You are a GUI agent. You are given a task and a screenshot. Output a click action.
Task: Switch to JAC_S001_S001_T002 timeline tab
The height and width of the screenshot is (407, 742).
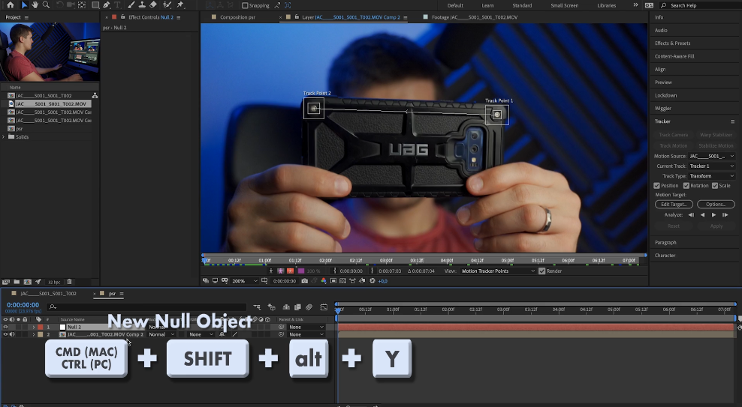tap(48, 293)
